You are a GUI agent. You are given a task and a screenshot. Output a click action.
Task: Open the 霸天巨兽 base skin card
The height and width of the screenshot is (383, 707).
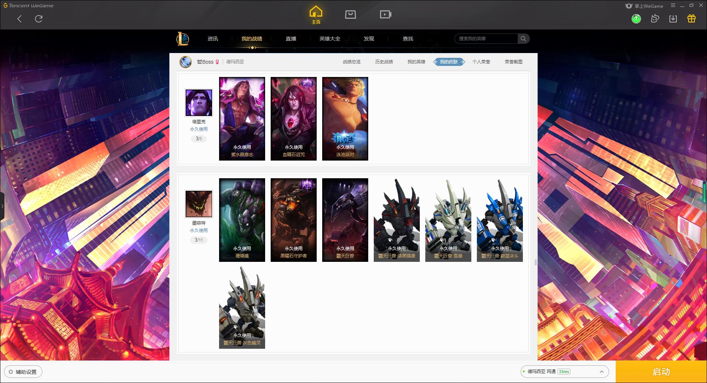tap(345, 220)
